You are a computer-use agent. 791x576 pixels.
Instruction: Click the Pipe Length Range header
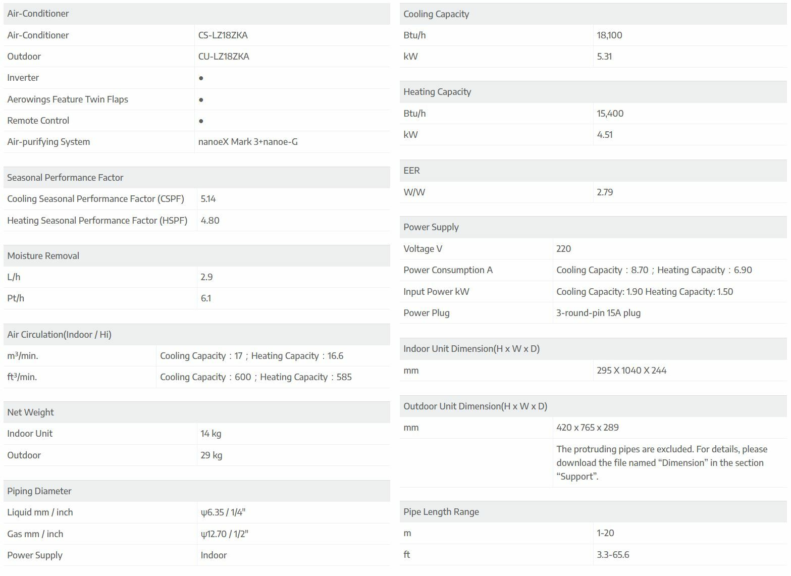tap(441, 512)
